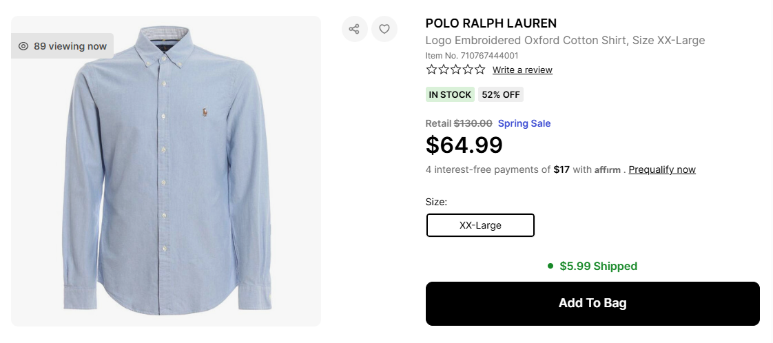The image size is (773, 343).
Task: Pick the fourth rating star
Action: pos(467,70)
